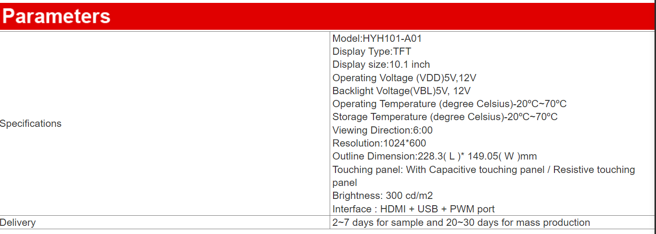The image size is (656, 234).
Task: Select the Interface HDMI + USB line
Action: tap(413, 209)
